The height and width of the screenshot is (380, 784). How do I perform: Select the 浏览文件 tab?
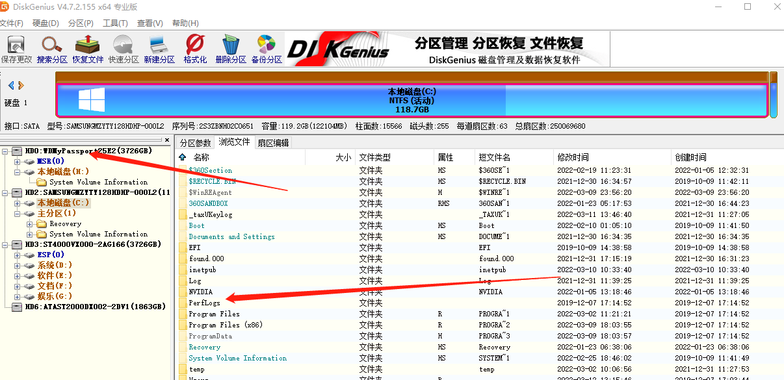(235, 142)
